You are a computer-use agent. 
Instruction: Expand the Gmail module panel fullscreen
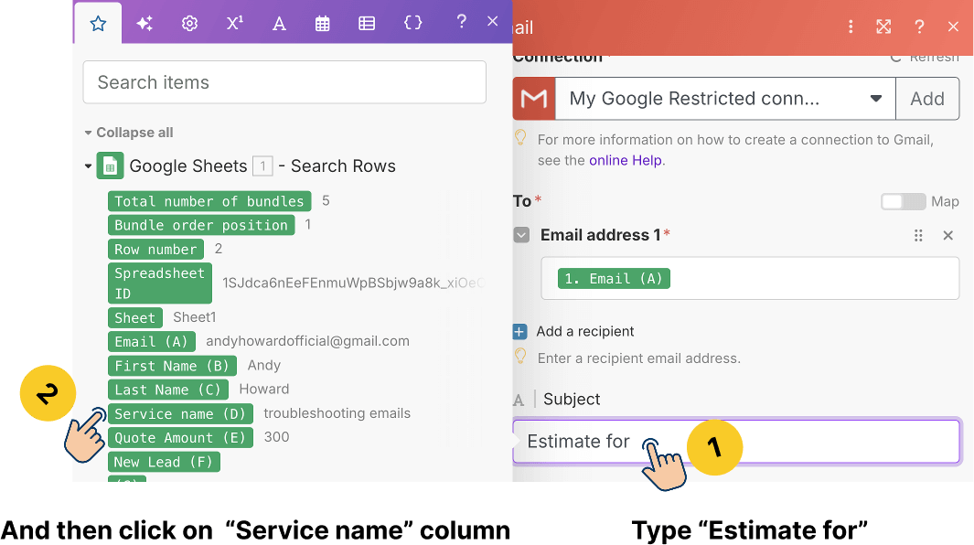click(x=883, y=27)
